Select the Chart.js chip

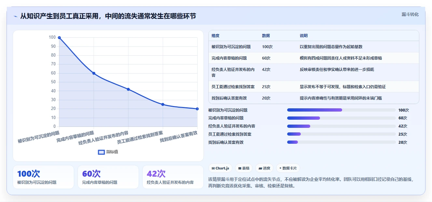pos(220,168)
